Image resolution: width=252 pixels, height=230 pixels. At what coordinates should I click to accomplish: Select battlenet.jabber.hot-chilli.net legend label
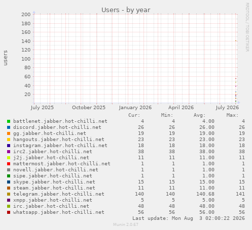pyautogui.click(x=60, y=121)
